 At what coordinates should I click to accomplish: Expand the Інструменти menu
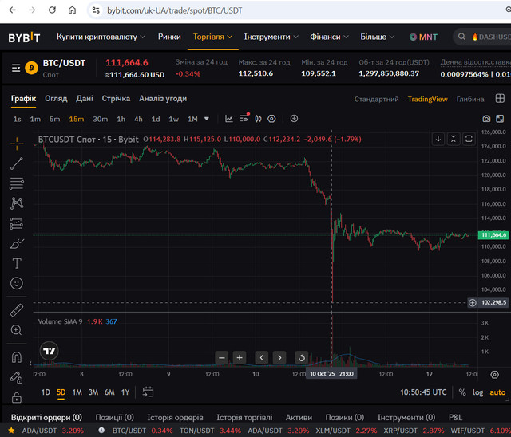click(x=271, y=37)
